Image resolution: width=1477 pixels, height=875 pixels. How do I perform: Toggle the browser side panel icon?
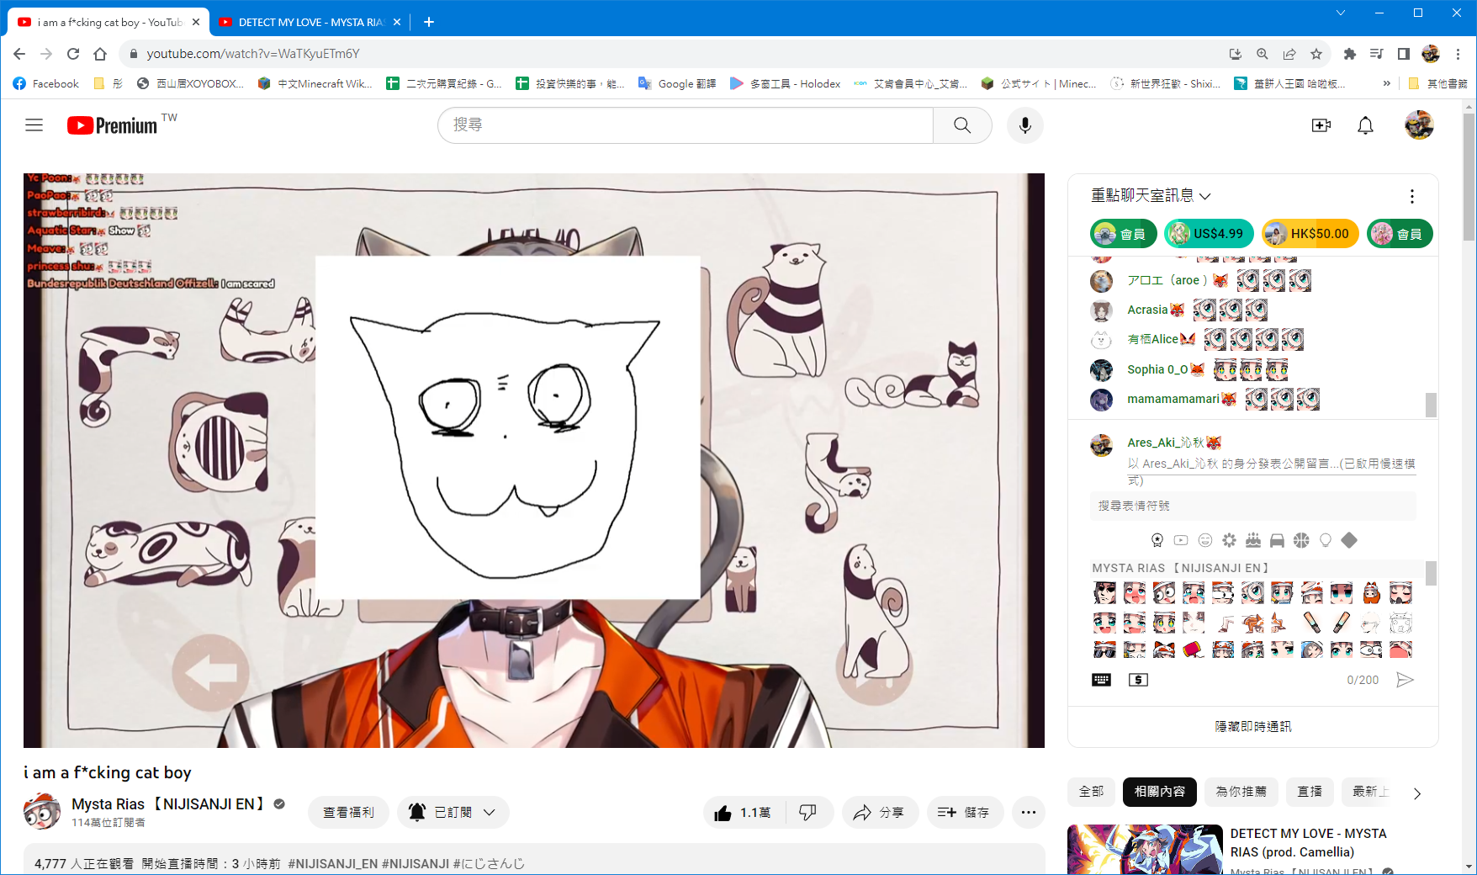pos(1403,54)
